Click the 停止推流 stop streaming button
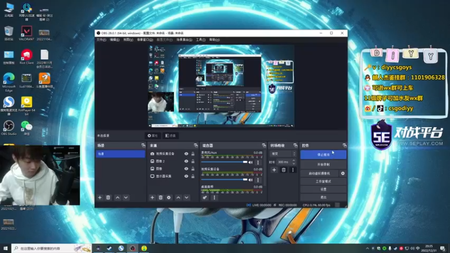 323,155
